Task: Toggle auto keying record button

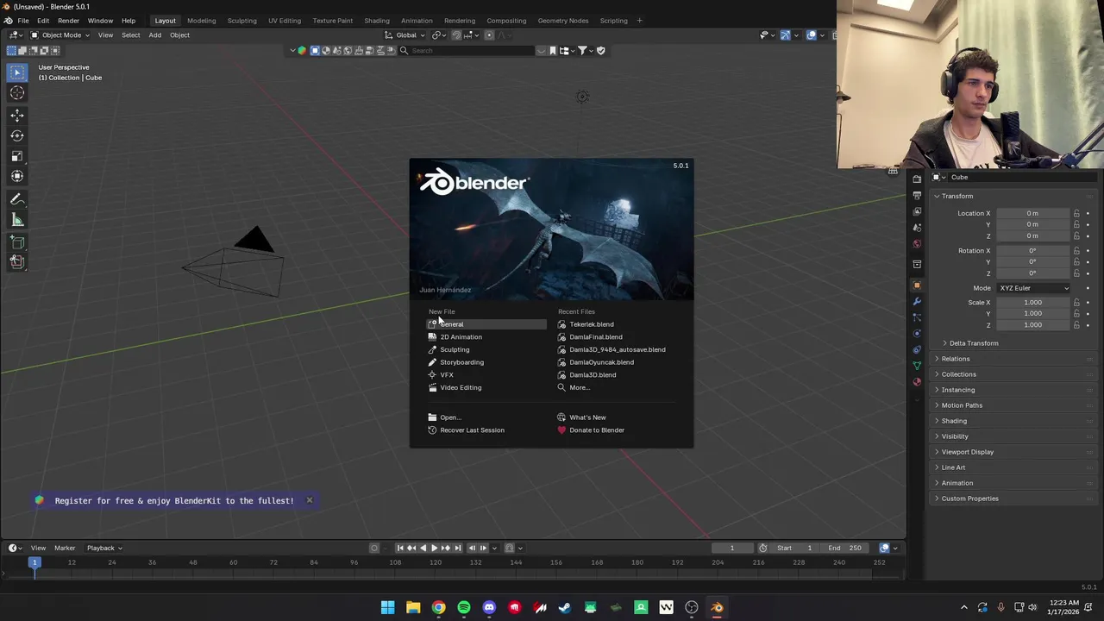Action: (374, 548)
